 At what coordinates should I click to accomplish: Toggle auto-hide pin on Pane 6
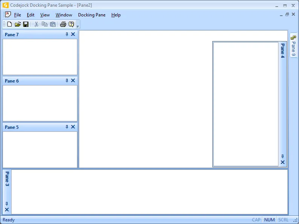67,81
